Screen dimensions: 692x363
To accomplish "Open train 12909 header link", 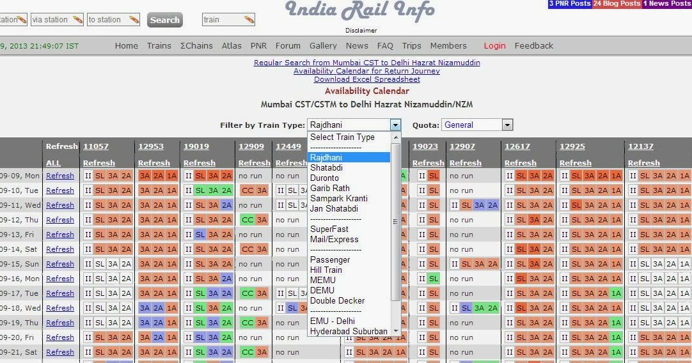I will pos(251,146).
